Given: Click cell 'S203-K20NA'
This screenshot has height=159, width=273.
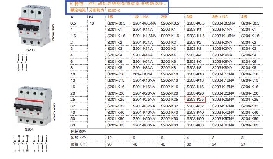Looking at the screenshot, I should click(223, 93).
